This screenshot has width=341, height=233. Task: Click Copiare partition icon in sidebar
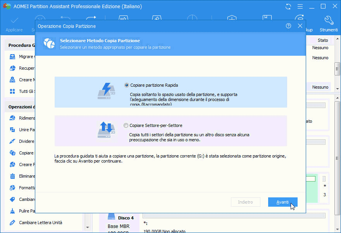[x=12, y=153]
